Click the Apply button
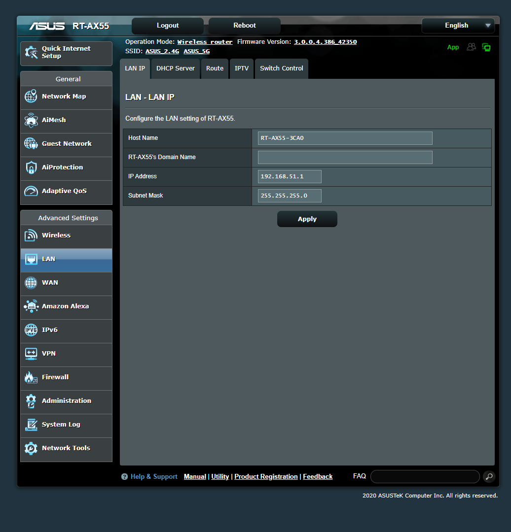 (307, 219)
